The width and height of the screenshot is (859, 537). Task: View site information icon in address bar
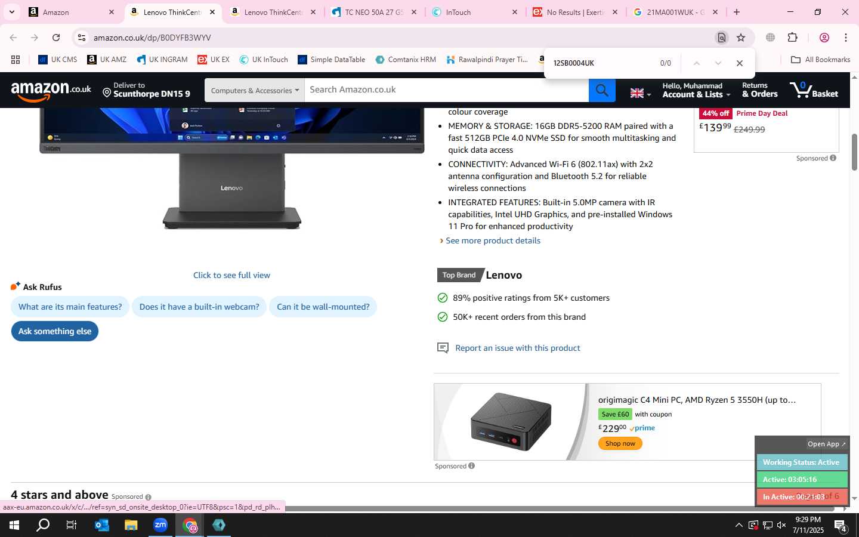[82, 38]
